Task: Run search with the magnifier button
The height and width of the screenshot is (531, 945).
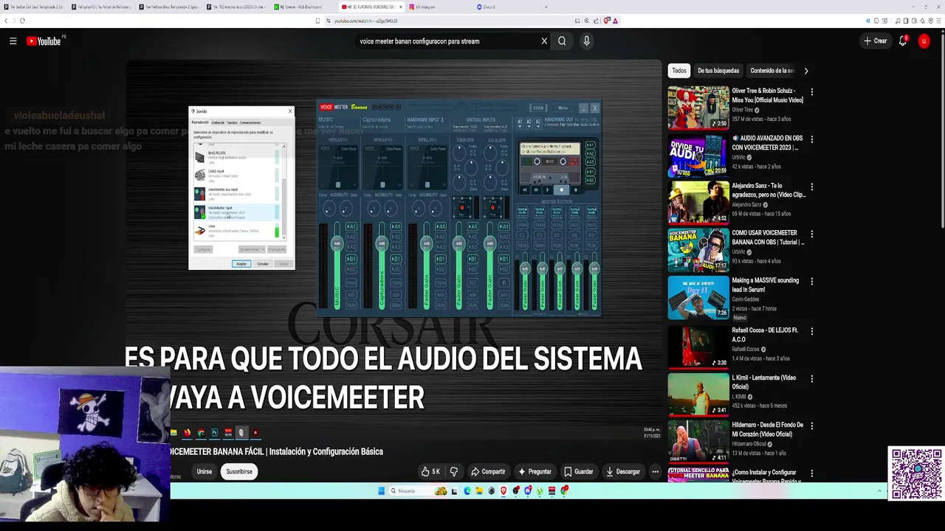Action: point(562,41)
